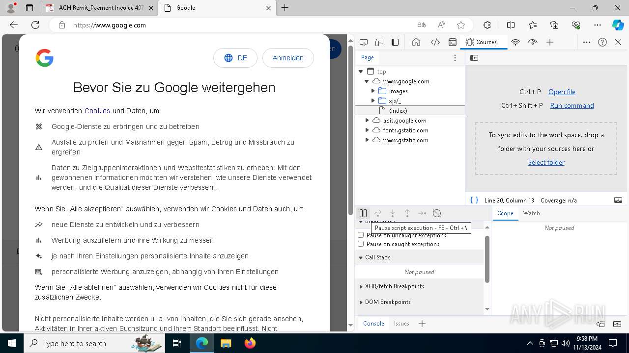629x353 pixels.
Task: Enable Pause on caught exceptions
Action: pos(361,244)
